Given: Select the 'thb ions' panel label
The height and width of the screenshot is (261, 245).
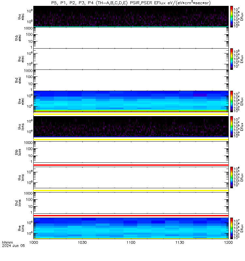Looking at the screenshot, I should pyautogui.click(x=18, y=152).
